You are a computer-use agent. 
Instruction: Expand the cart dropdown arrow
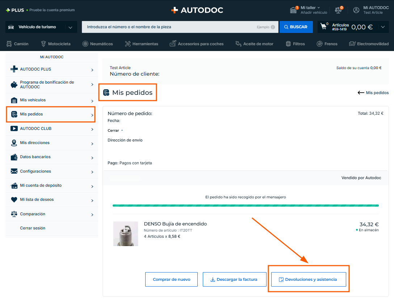pos(383,27)
